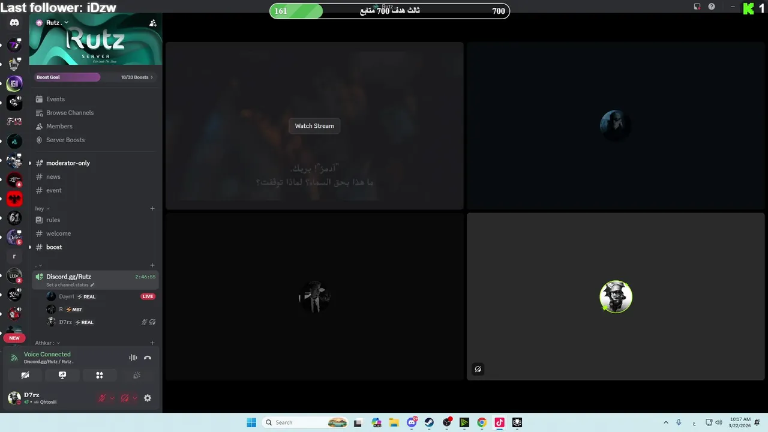Turn on camera in voice panel

[x=25, y=375]
